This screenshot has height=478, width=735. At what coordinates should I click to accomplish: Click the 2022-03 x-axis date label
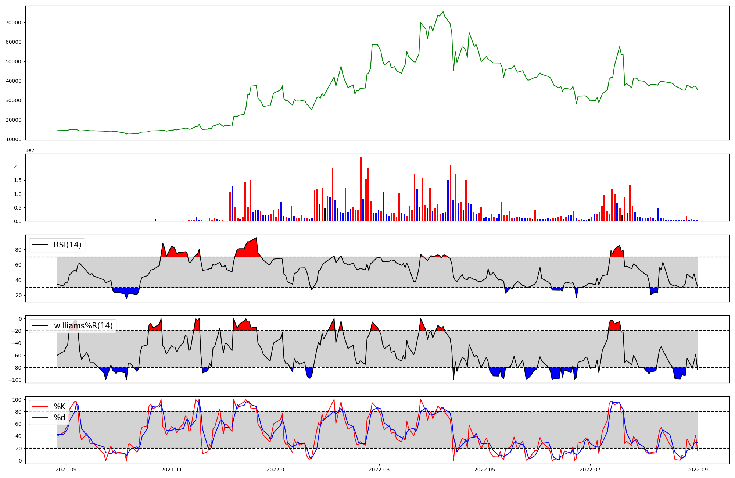tap(379, 470)
